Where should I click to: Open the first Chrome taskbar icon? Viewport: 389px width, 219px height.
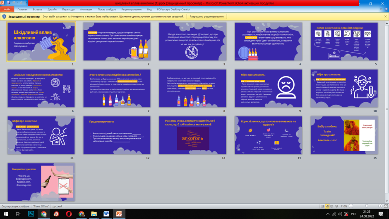pos(44,214)
